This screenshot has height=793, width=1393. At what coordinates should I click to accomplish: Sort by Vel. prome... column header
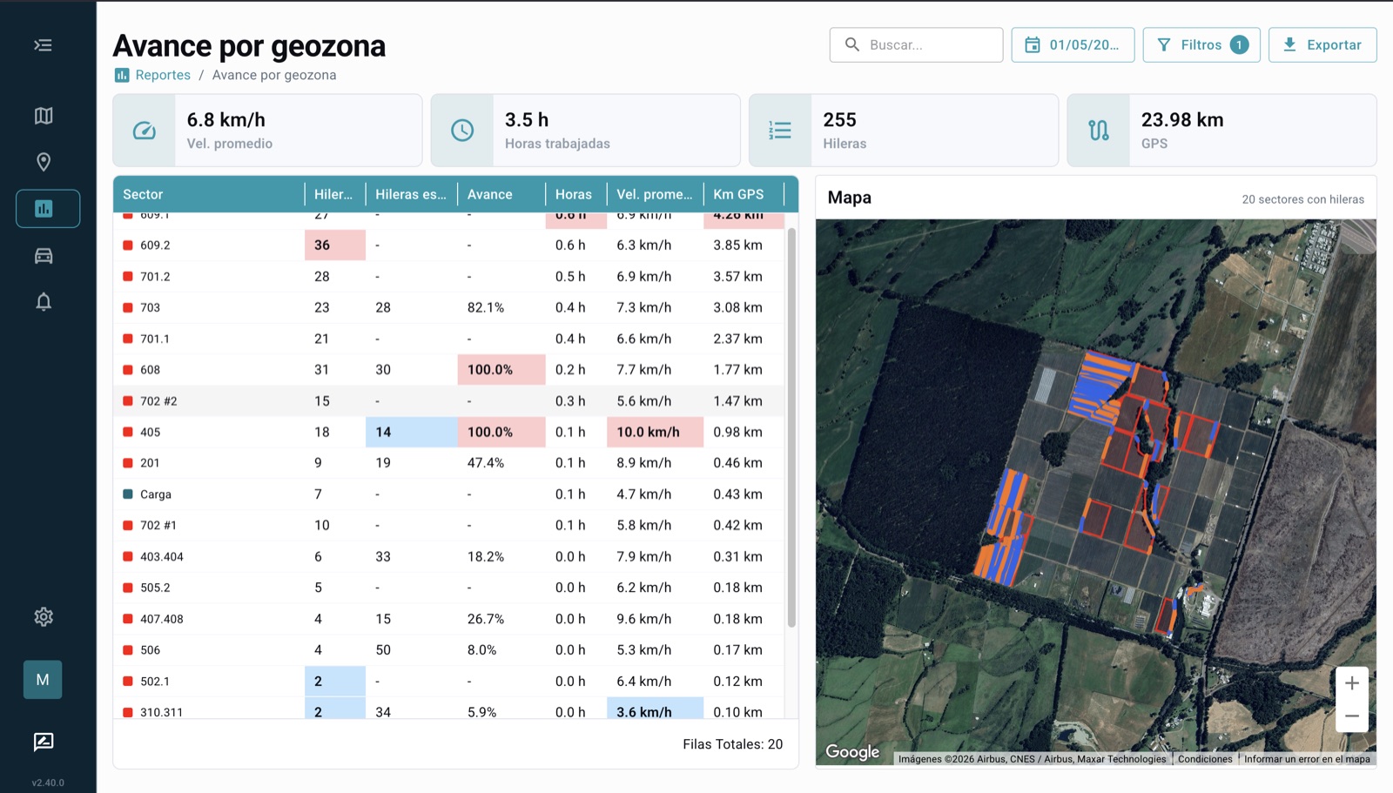655,194
